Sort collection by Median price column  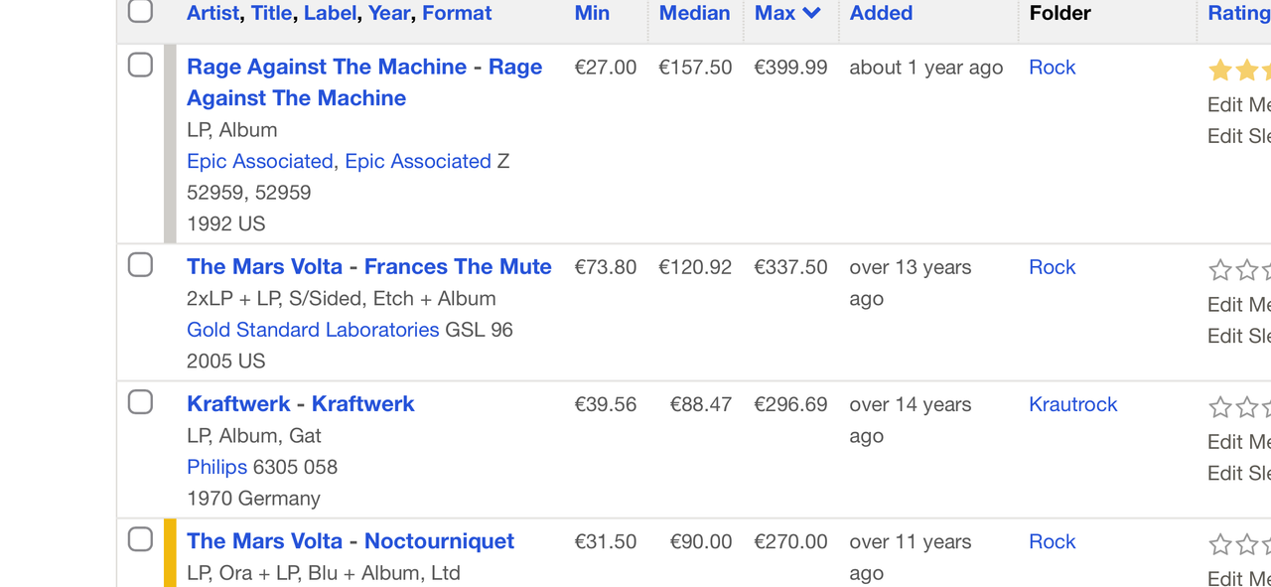[694, 13]
